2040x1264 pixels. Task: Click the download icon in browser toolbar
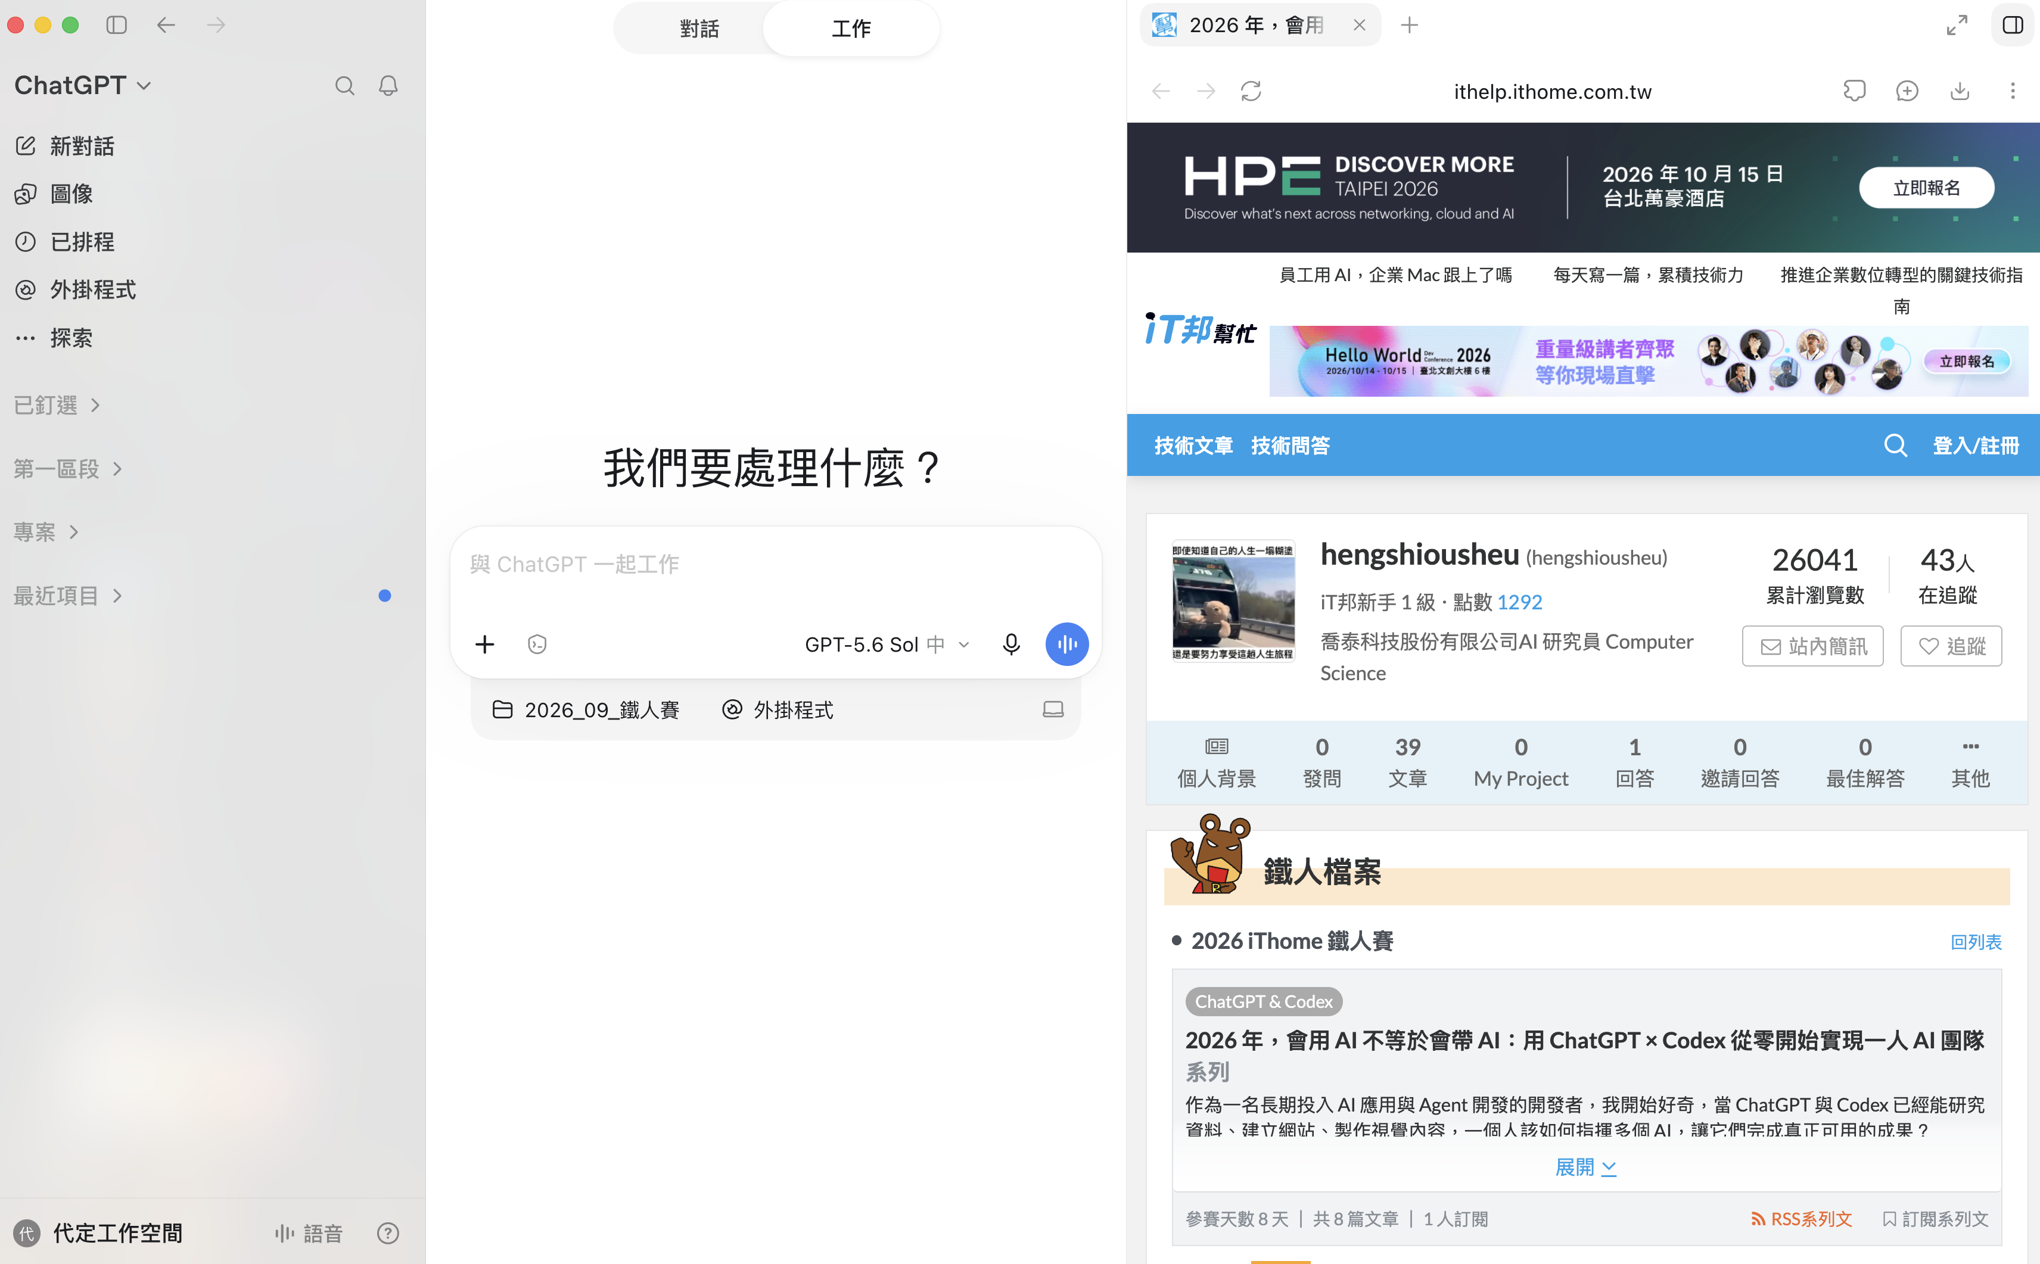(1960, 91)
